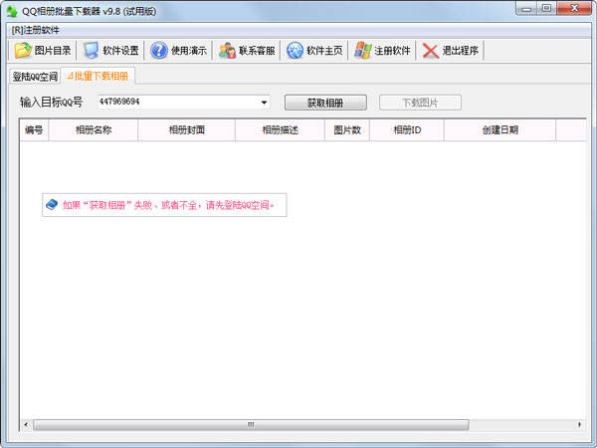Sort by the 编号 column header
The height and width of the screenshot is (448, 597).
tap(34, 129)
